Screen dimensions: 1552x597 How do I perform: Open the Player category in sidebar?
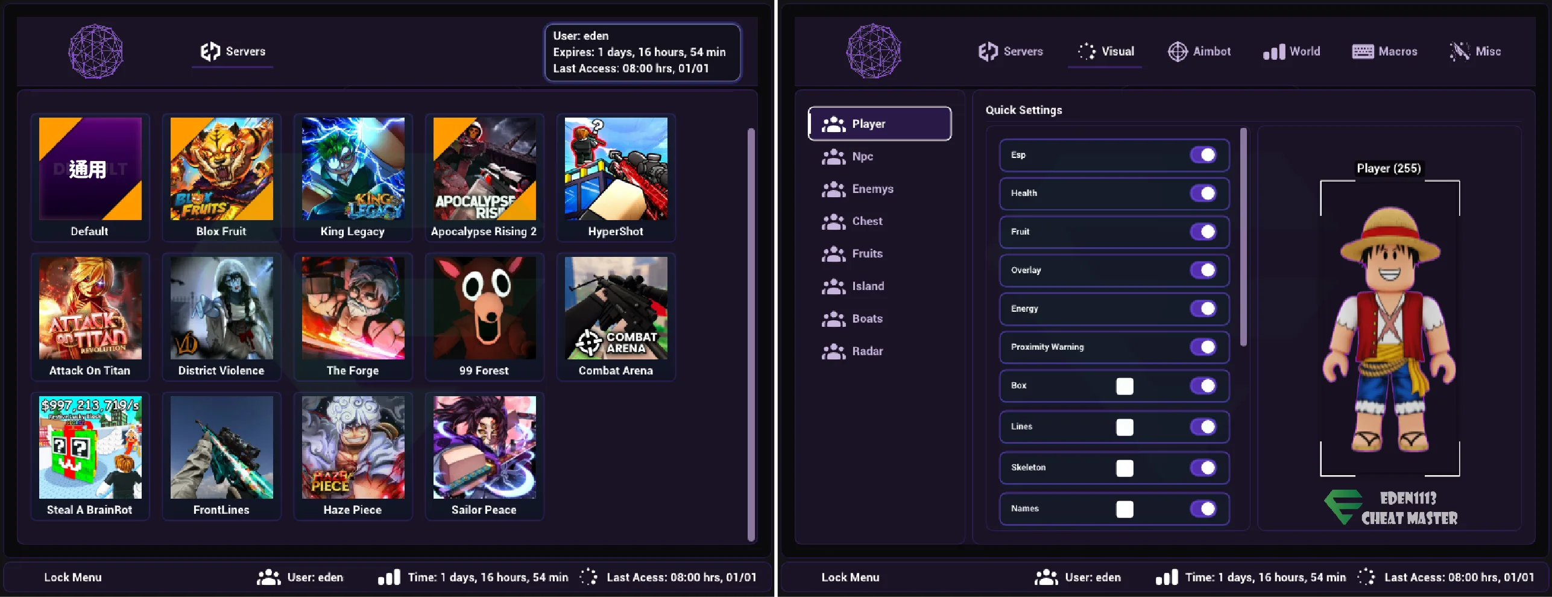pyautogui.click(x=879, y=124)
